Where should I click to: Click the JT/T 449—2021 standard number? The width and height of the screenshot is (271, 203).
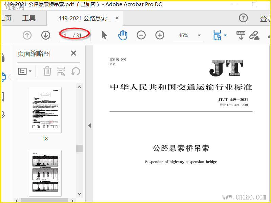tap(233, 99)
